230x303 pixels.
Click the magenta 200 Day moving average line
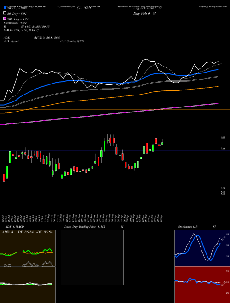click(x=109, y=114)
